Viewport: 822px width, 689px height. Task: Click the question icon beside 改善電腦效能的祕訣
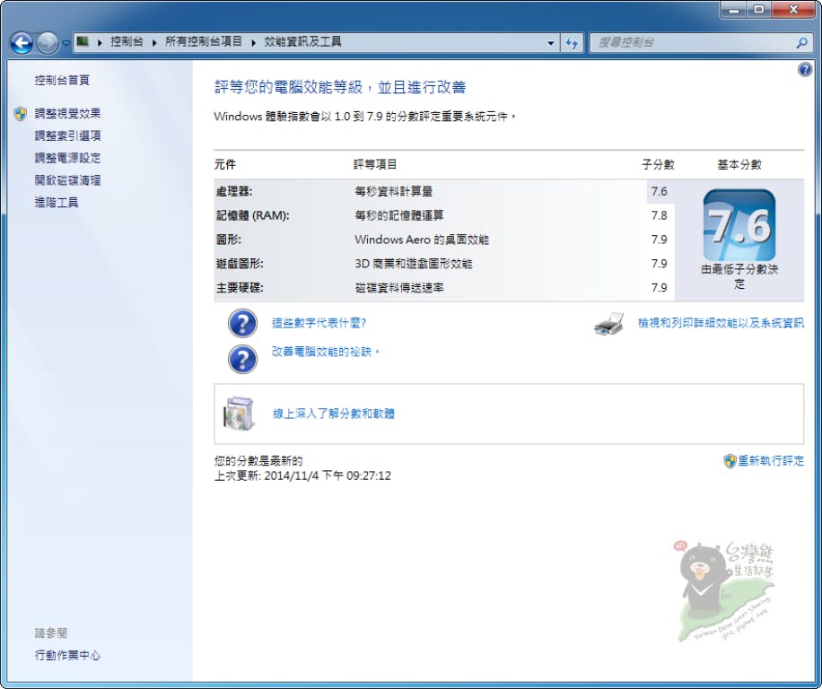pos(242,353)
